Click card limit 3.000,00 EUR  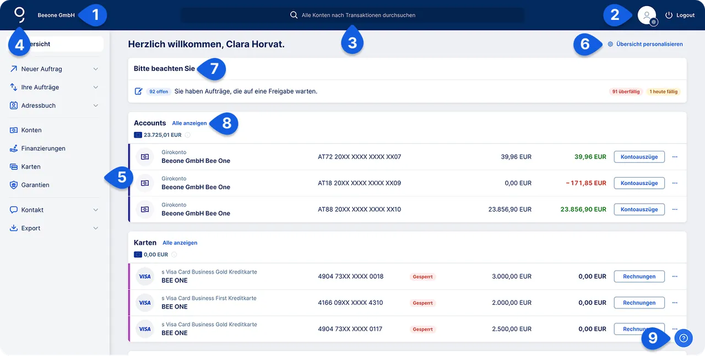(512, 277)
